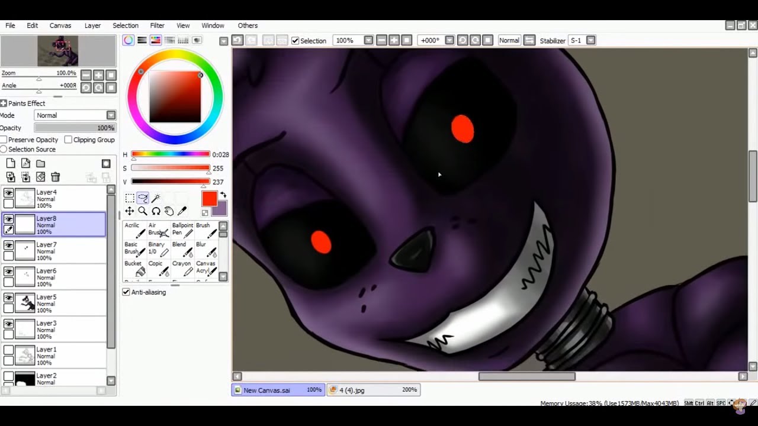This screenshot has width=758, height=426.
Task: Create a new linework layer
Action: click(x=25, y=163)
